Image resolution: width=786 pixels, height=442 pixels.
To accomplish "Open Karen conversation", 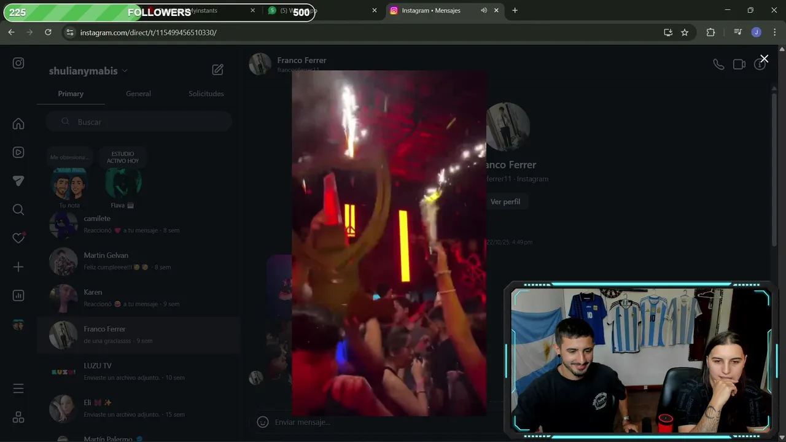I will [139, 298].
